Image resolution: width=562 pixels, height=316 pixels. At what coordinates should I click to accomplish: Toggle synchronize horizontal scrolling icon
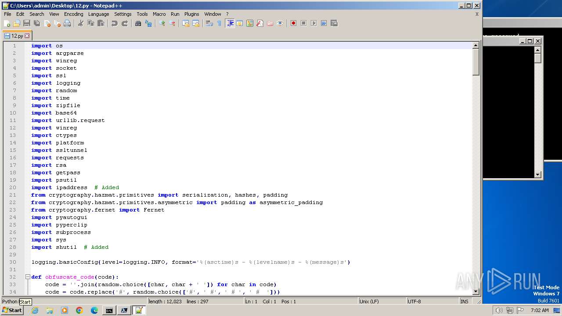point(195,23)
